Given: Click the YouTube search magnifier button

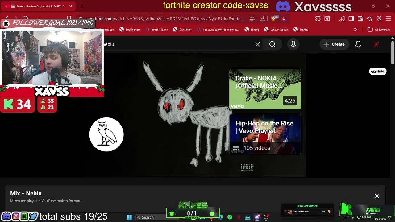Looking at the screenshot, I should pos(272,44).
